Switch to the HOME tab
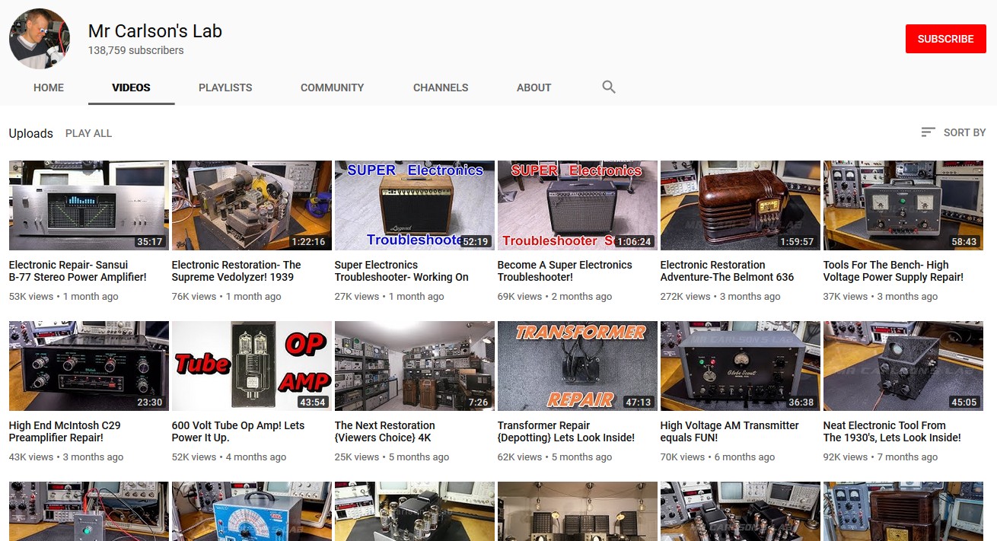Screen dimensions: 997x541 click(49, 88)
